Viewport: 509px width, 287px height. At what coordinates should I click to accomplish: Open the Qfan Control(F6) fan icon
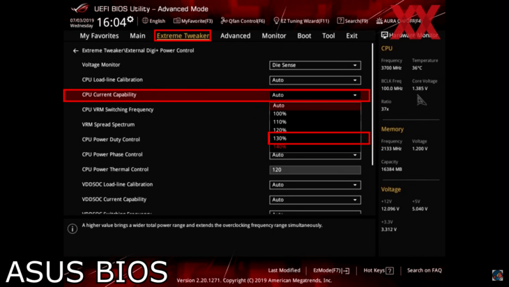pyautogui.click(x=224, y=20)
